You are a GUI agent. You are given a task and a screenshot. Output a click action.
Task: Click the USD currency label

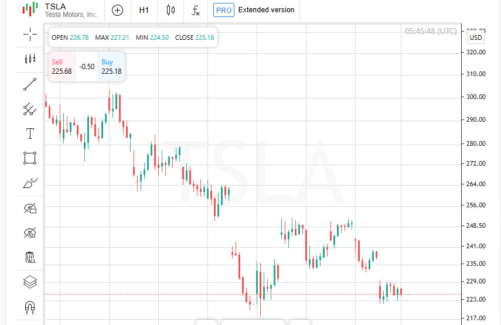(x=475, y=37)
